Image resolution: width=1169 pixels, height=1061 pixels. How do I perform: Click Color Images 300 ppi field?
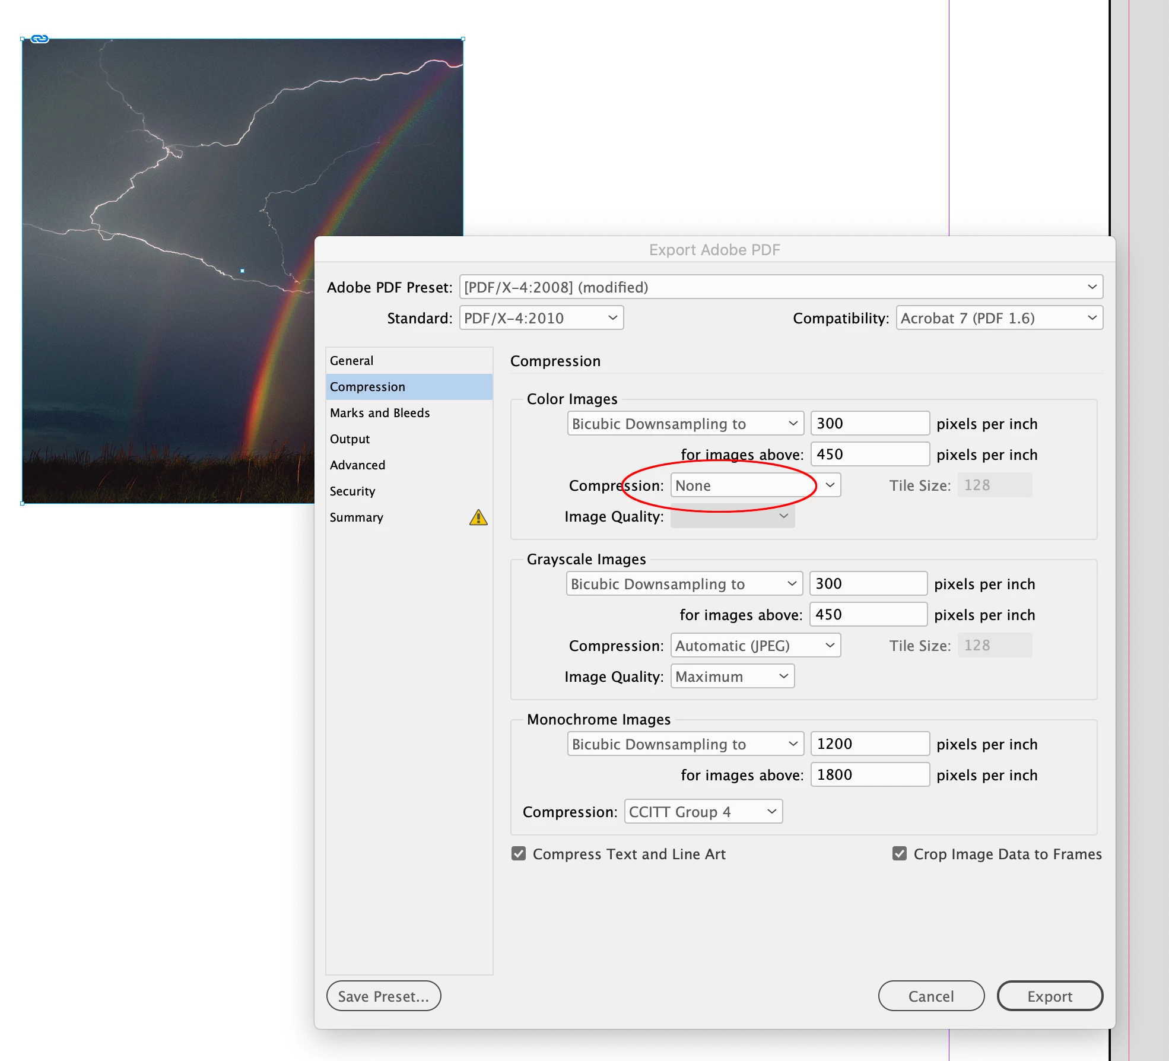869,424
